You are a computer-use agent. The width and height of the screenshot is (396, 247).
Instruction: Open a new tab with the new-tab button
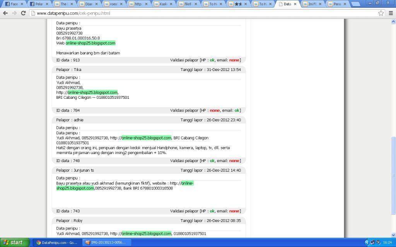pos(356,4)
